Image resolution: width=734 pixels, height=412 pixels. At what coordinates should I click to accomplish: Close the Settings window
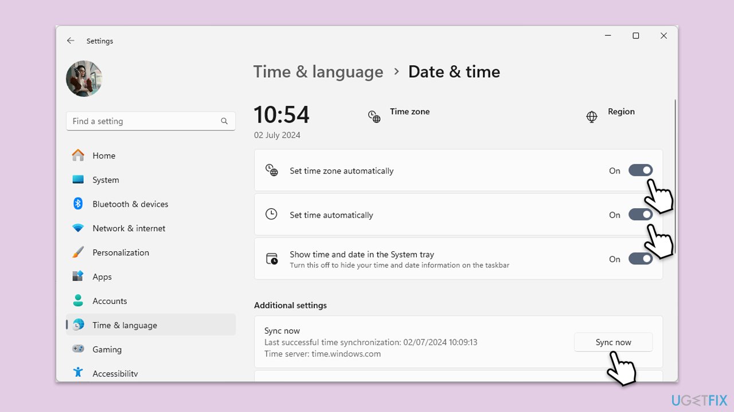tap(663, 35)
